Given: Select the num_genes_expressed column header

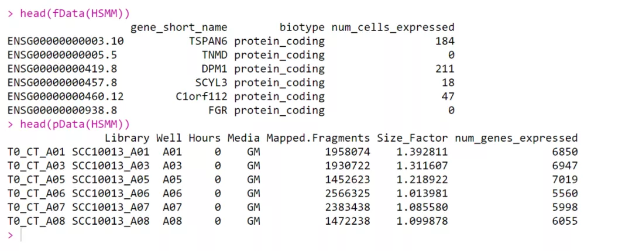Looking at the screenshot, I should point(516,138).
